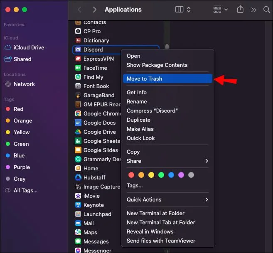Click the iMovie app icon
Screen dimensions: 273x253
coord(78,196)
